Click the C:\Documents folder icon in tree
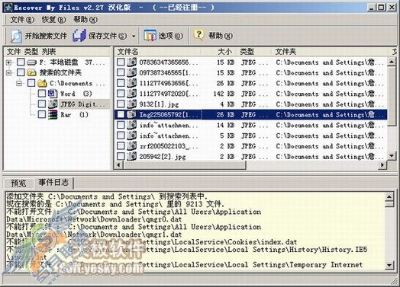The image size is (400, 287). click(42, 83)
